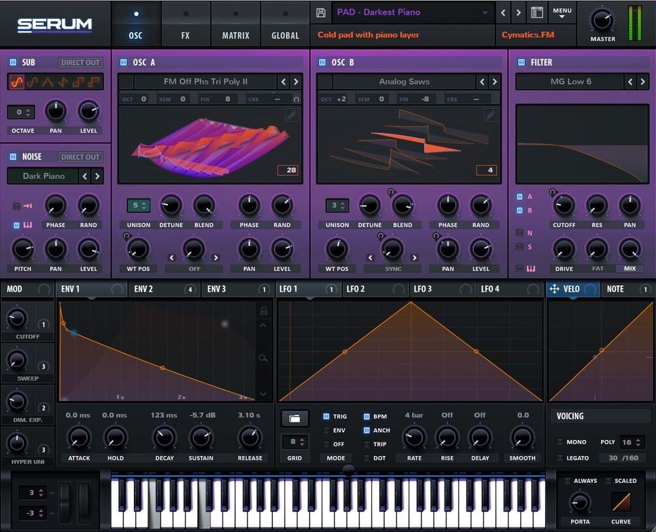Disable OSC B with its power switch
Viewport: 656px width, 532px height.
pos(322,62)
